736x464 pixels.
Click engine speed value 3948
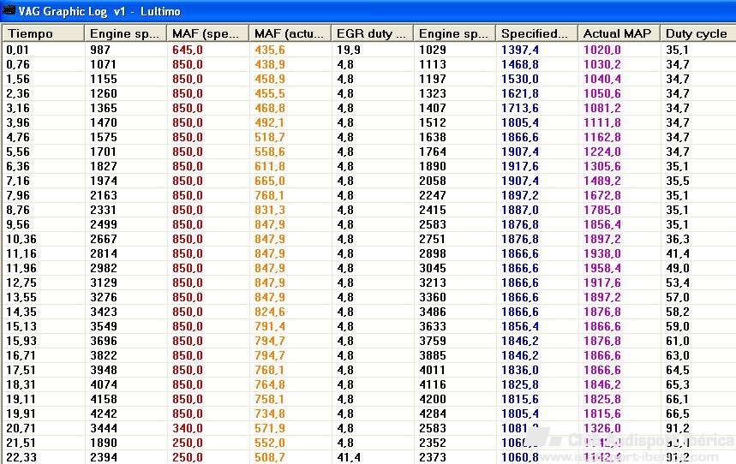(104, 370)
